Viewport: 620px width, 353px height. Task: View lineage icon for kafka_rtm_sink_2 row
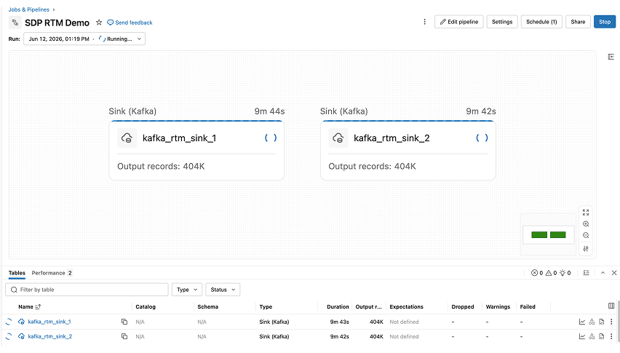[x=592, y=336]
